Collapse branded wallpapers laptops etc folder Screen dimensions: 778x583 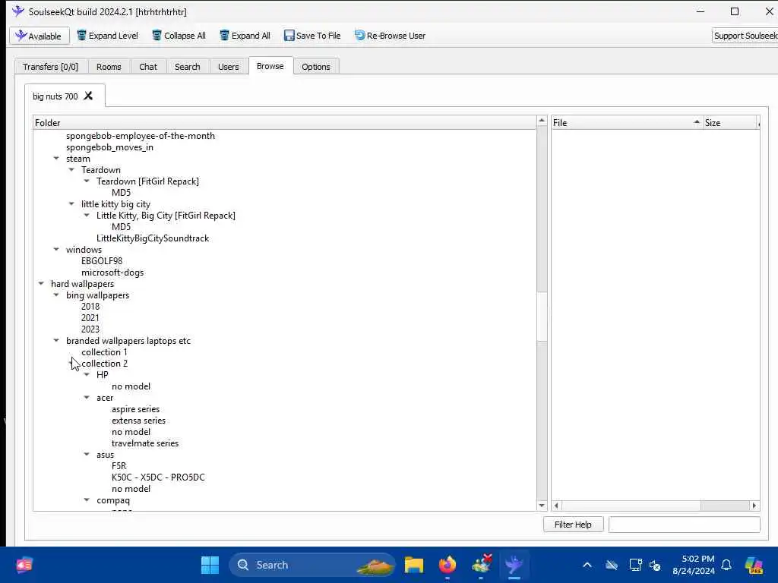pos(56,341)
